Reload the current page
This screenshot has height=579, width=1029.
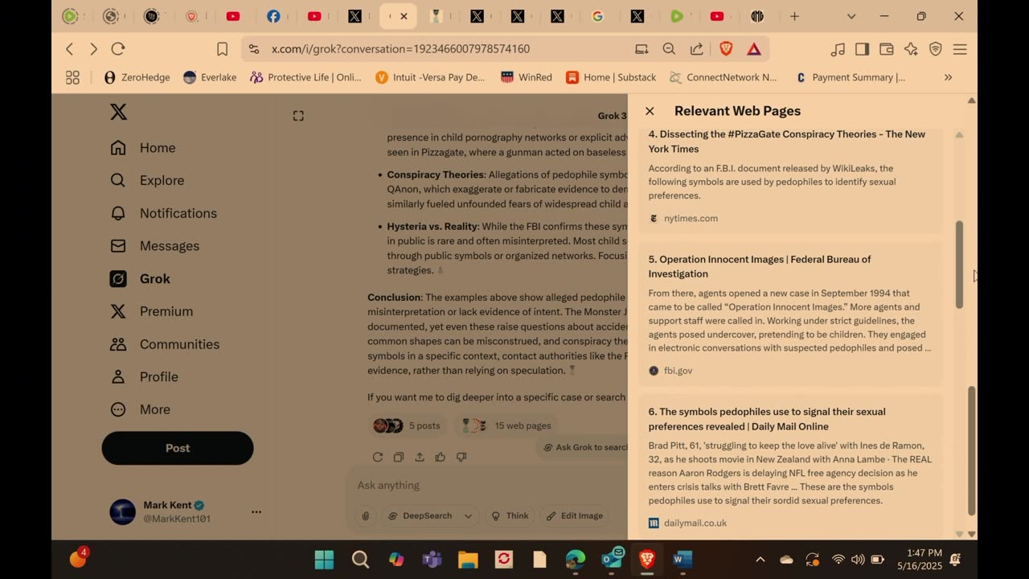point(118,49)
